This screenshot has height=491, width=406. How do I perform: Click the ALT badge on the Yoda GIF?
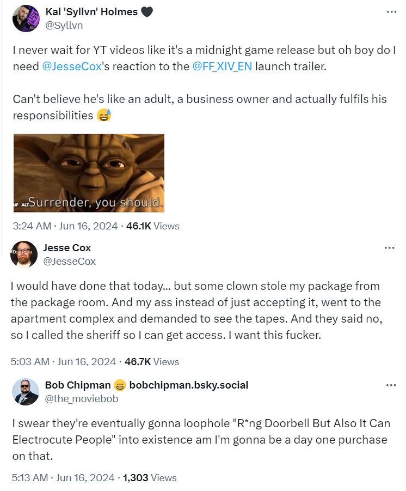[24, 204]
